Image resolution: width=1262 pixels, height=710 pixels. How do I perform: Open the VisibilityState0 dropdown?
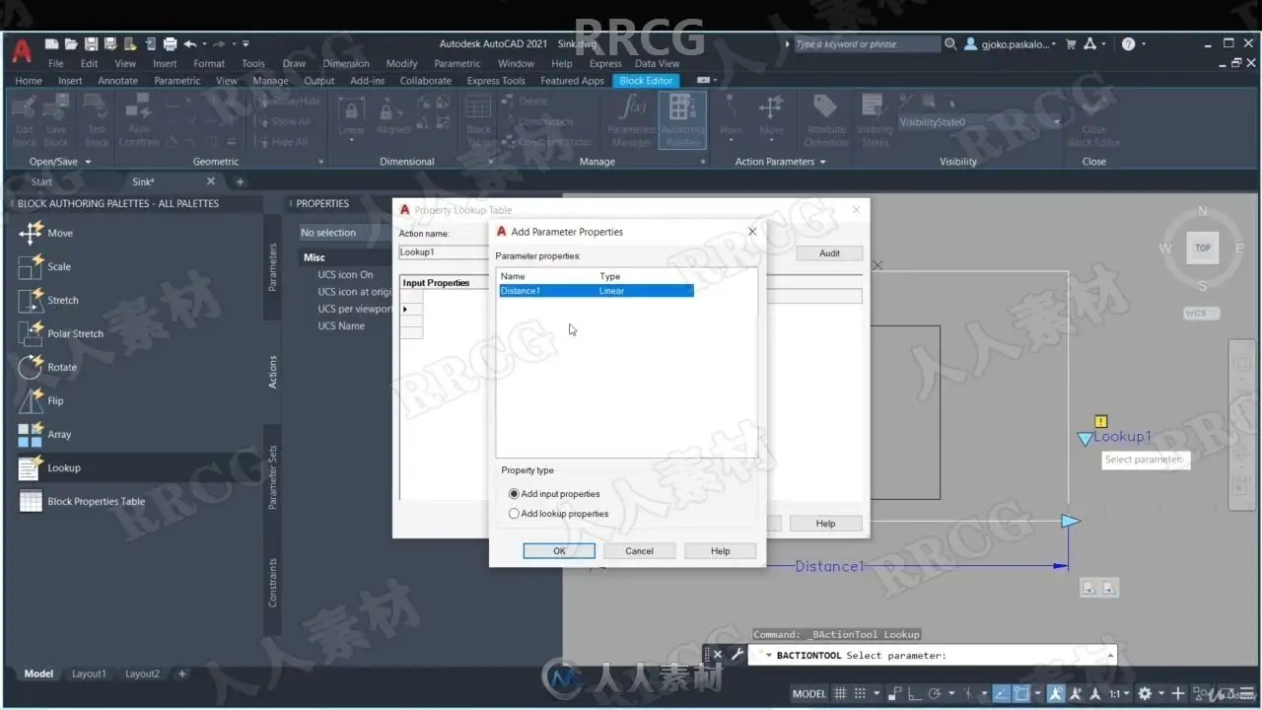click(980, 122)
